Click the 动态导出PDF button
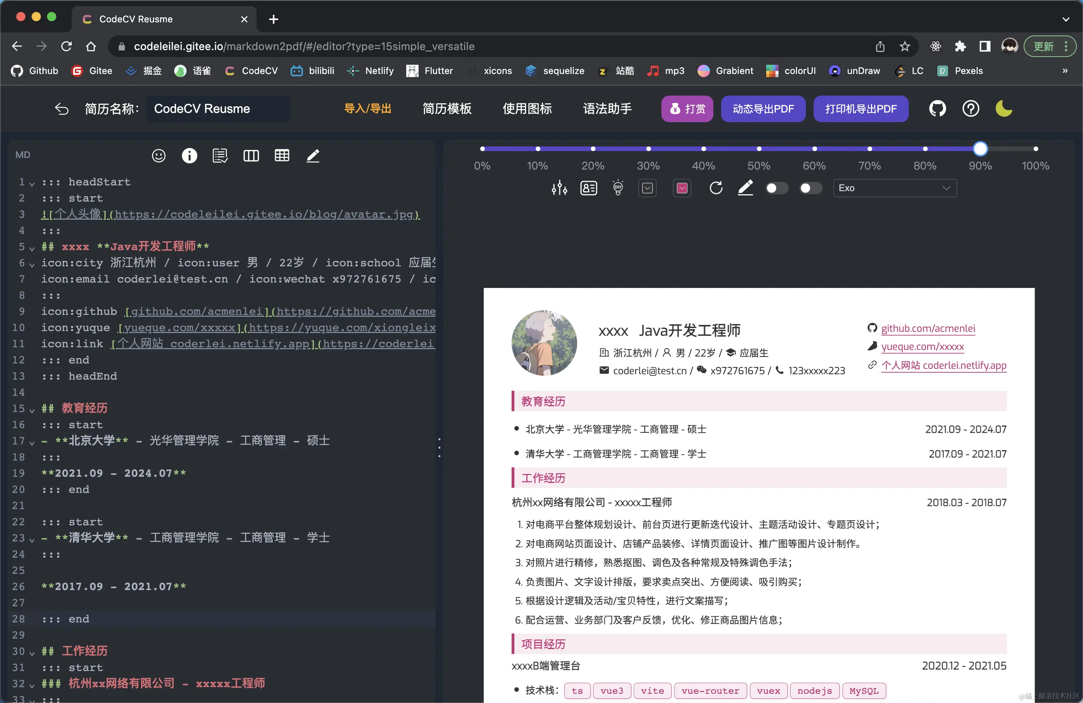This screenshot has width=1083, height=703. tap(763, 109)
